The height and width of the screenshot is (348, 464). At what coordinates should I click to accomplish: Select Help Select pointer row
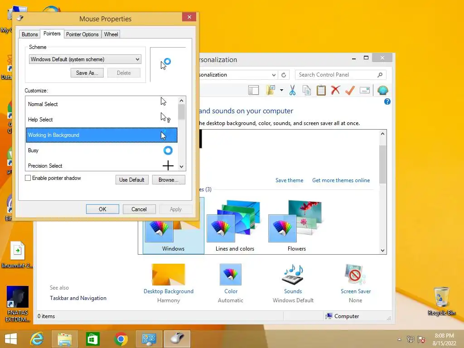click(101, 120)
